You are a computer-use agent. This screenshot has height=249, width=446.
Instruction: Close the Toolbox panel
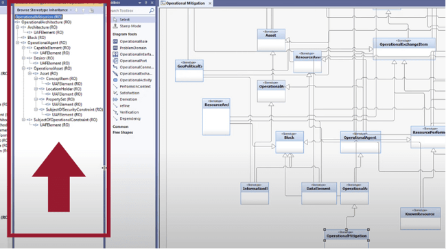[152, 3]
